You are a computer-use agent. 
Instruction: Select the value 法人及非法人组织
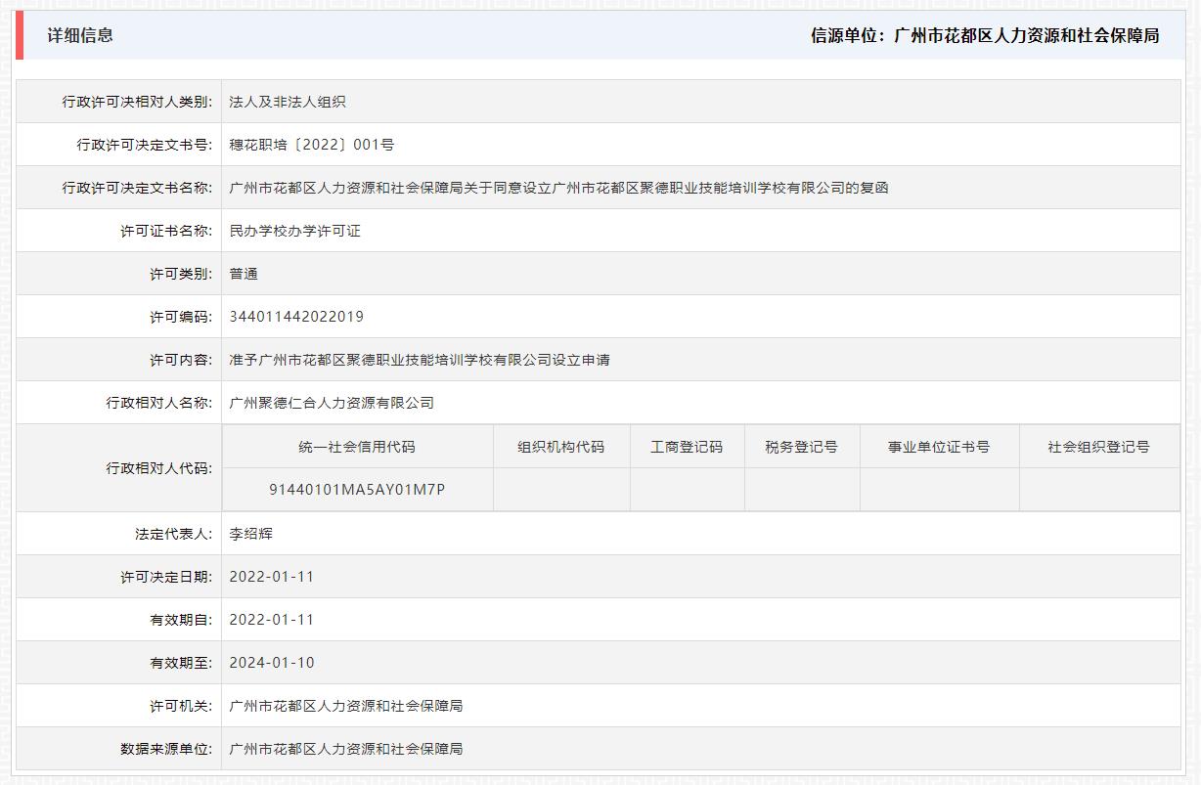pyautogui.click(x=288, y=102)
